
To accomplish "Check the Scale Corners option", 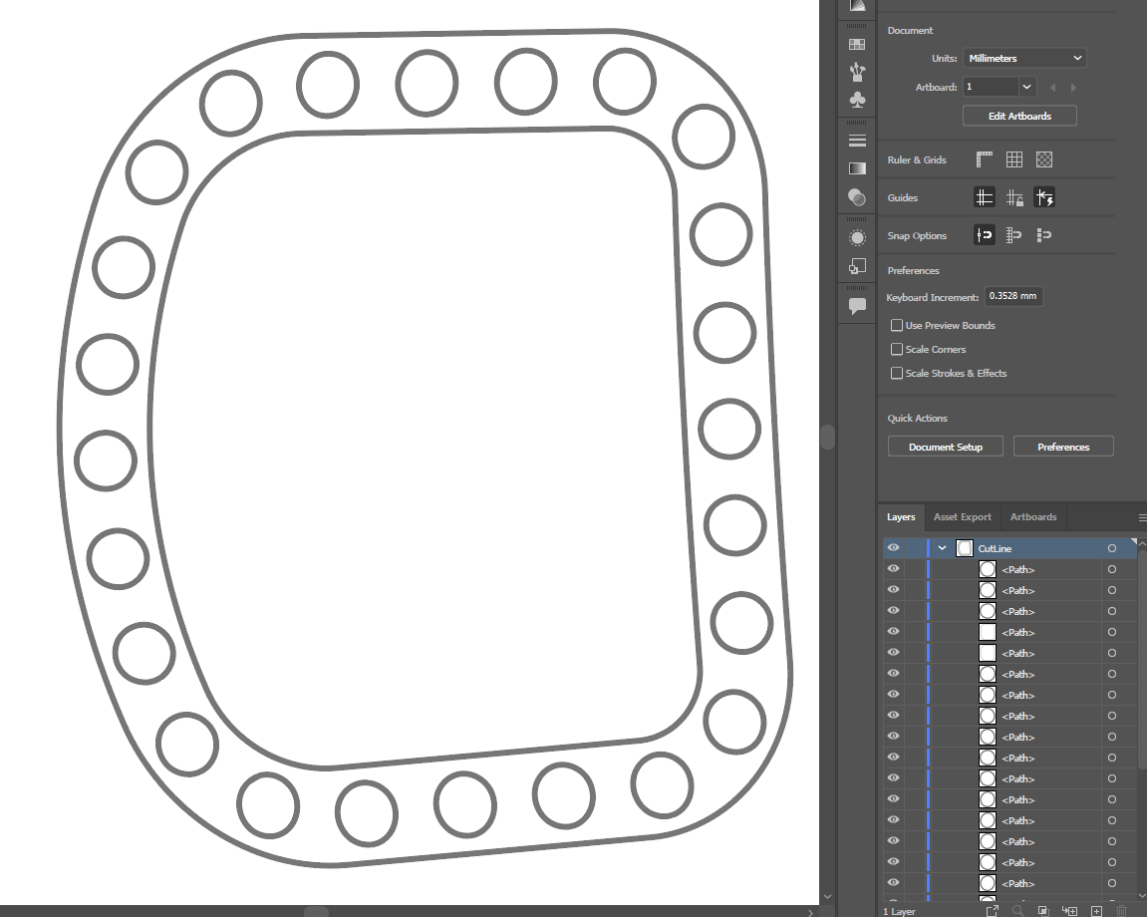I will [897, 350].
